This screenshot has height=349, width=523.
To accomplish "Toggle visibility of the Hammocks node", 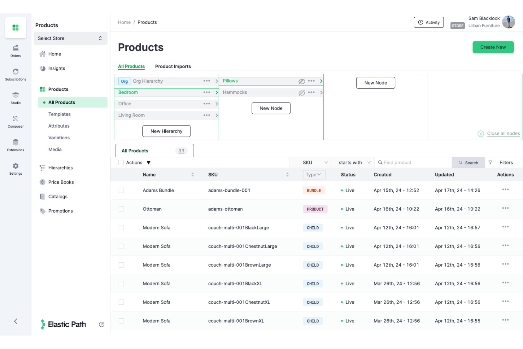I will (302, 92).
